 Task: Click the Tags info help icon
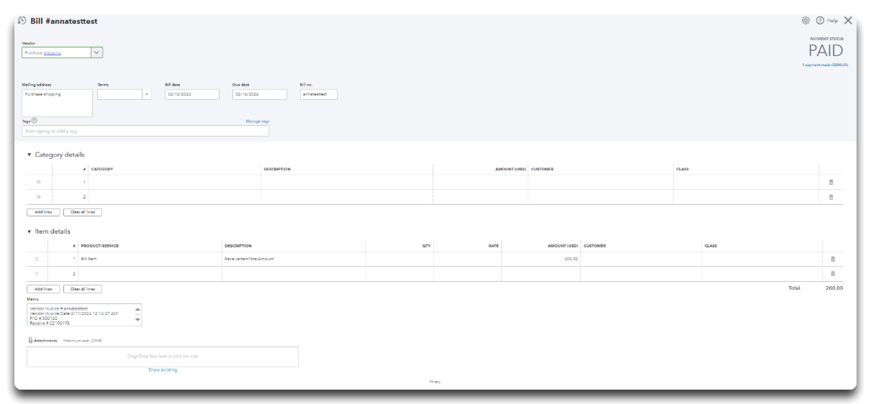[35, 121]
